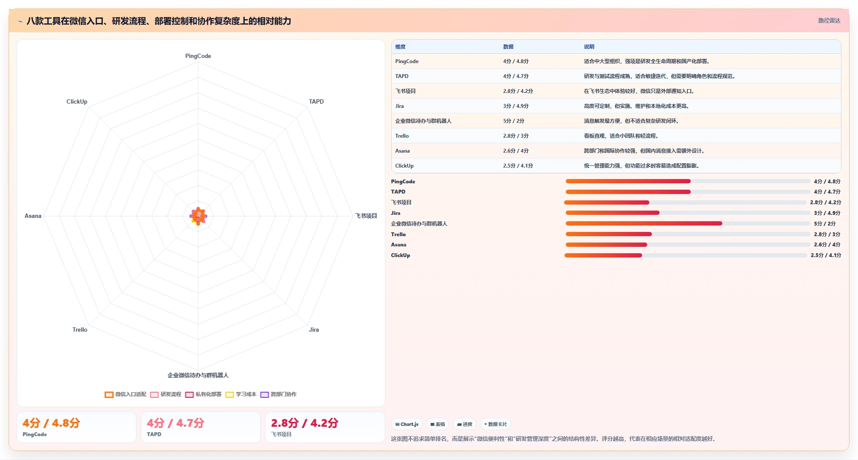The width and height of the screenshot is (858, 460).
Task: Click the 路径雷达 label in header
Action: pos(829,20)
